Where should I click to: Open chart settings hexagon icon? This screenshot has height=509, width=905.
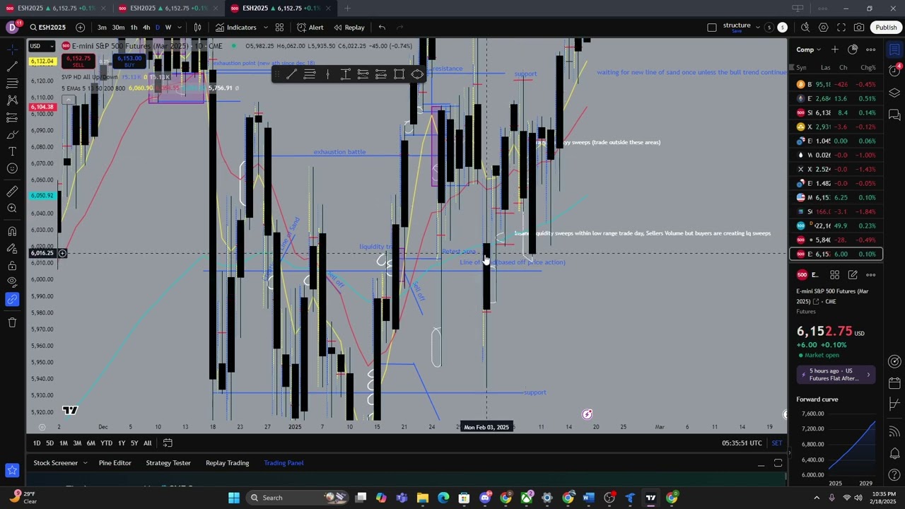[824, 28]
